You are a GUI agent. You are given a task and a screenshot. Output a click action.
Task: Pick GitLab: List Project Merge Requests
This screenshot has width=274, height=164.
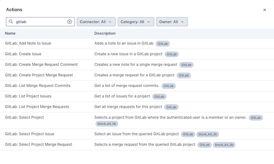point(37,107)
